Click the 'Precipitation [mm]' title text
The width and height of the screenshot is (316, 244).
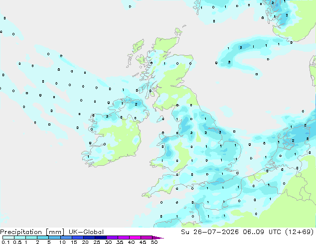pyautogui.click(x=32, y=232)
